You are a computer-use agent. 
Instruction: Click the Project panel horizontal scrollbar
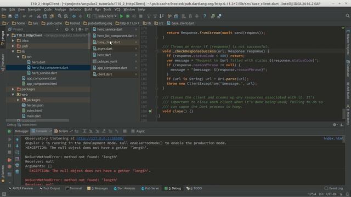coord(38,120)
